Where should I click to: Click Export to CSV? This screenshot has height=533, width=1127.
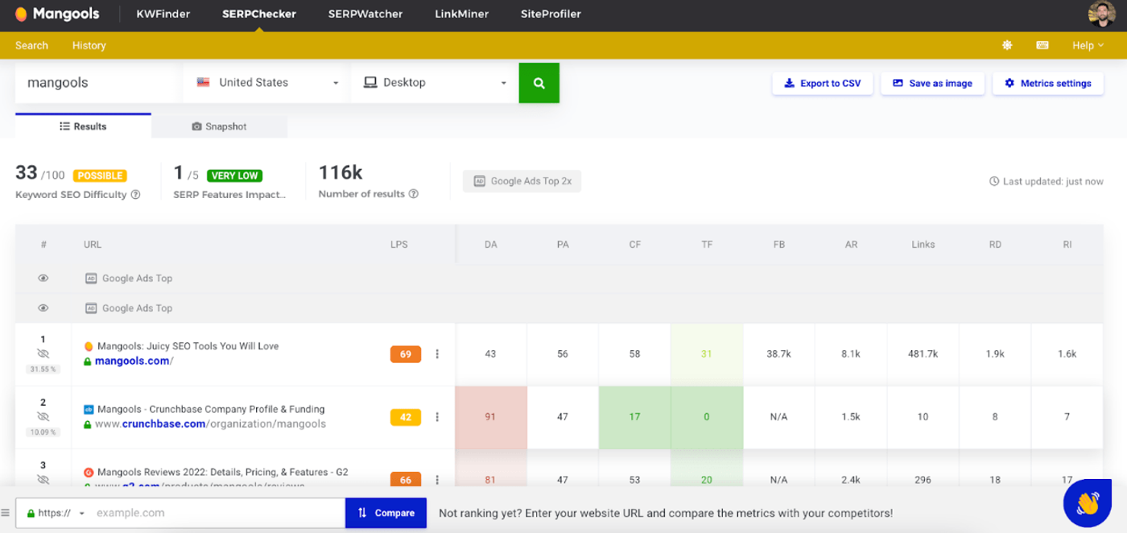click(x=823, y=83)
